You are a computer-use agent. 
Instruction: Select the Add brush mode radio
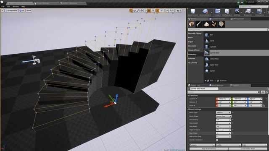209,81
